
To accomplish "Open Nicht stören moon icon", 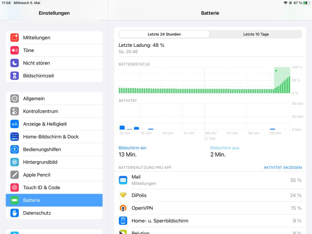I will pos(15,63).
